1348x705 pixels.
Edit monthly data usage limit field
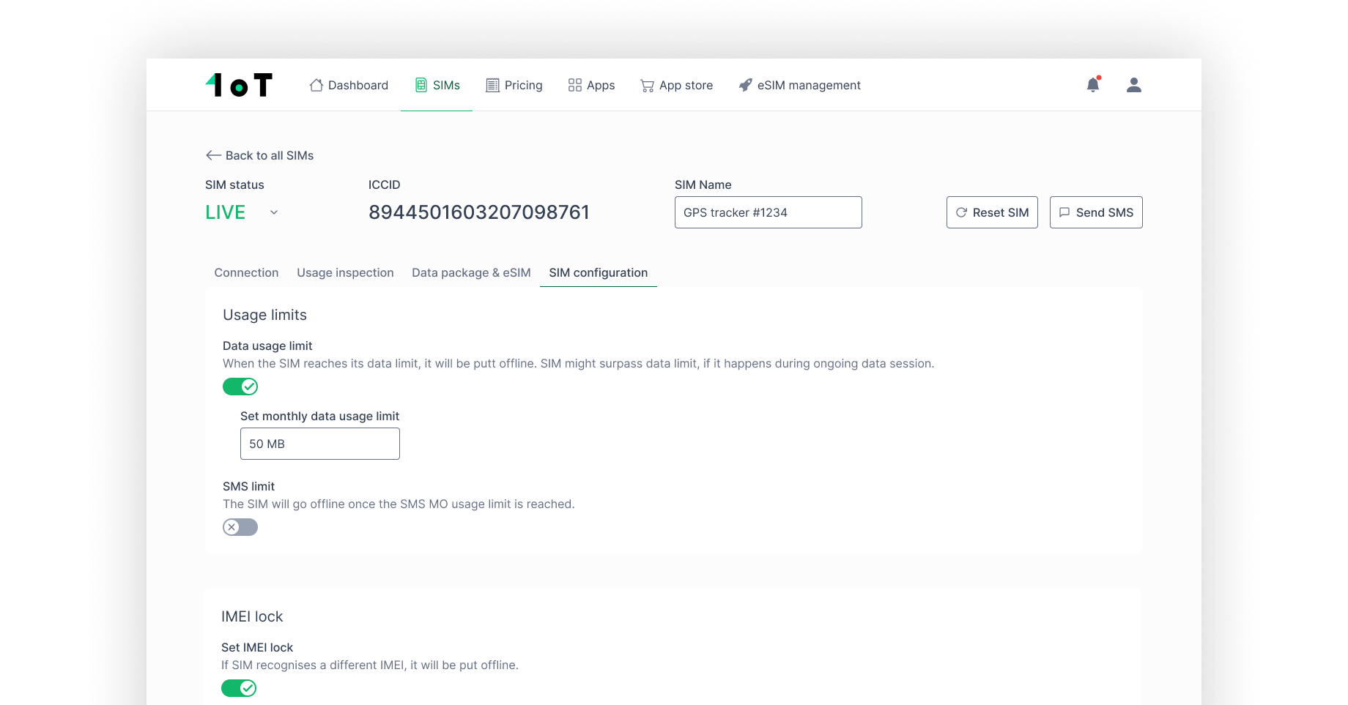point(320,444)
